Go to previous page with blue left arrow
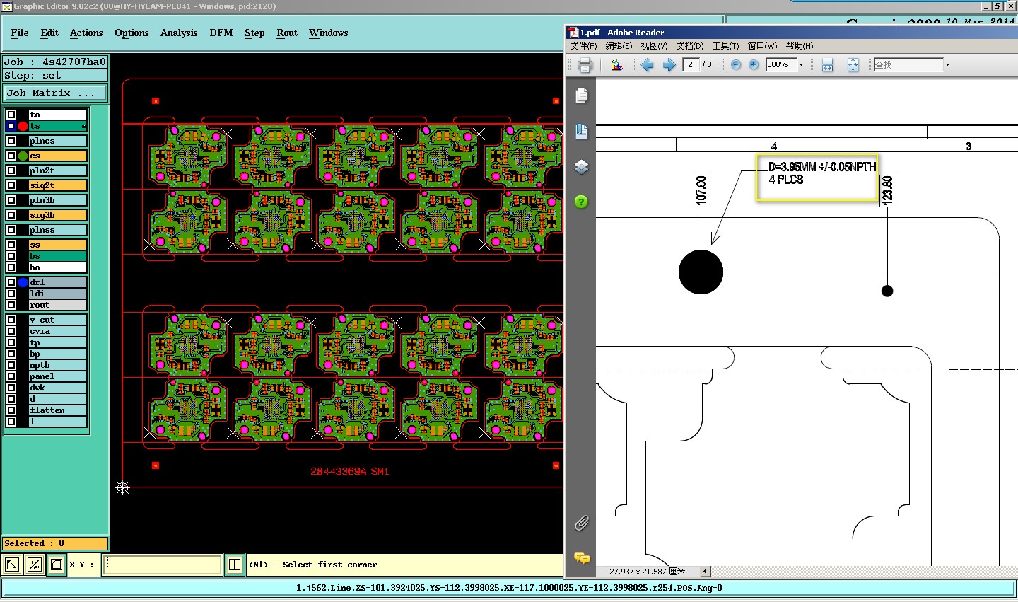Screen dimensions: 1018x602 pos(647,65)
